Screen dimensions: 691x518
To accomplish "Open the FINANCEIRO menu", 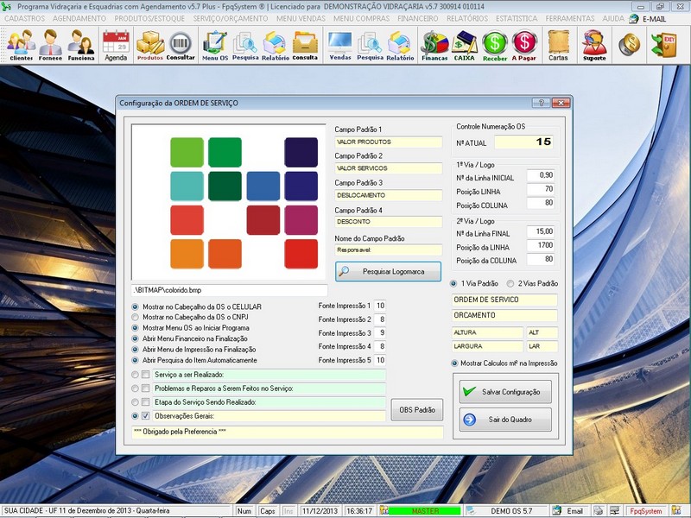I will click(x=418, y=18).
